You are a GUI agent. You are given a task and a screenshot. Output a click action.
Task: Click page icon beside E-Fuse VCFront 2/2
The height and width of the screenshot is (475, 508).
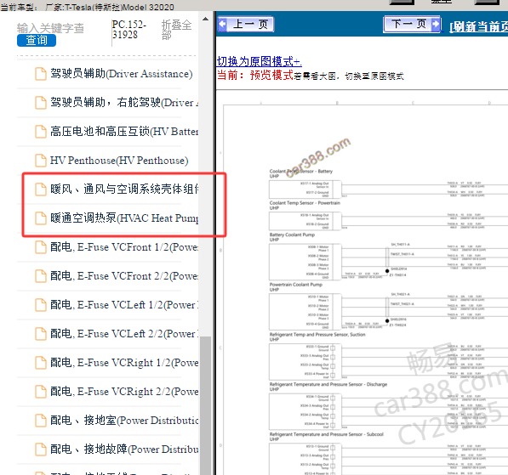tap(41, 276)
